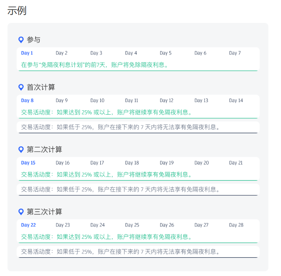This screenshot has width=281, height=276.
Task: Select the Day 1 marker
Action: click(27, 53)
